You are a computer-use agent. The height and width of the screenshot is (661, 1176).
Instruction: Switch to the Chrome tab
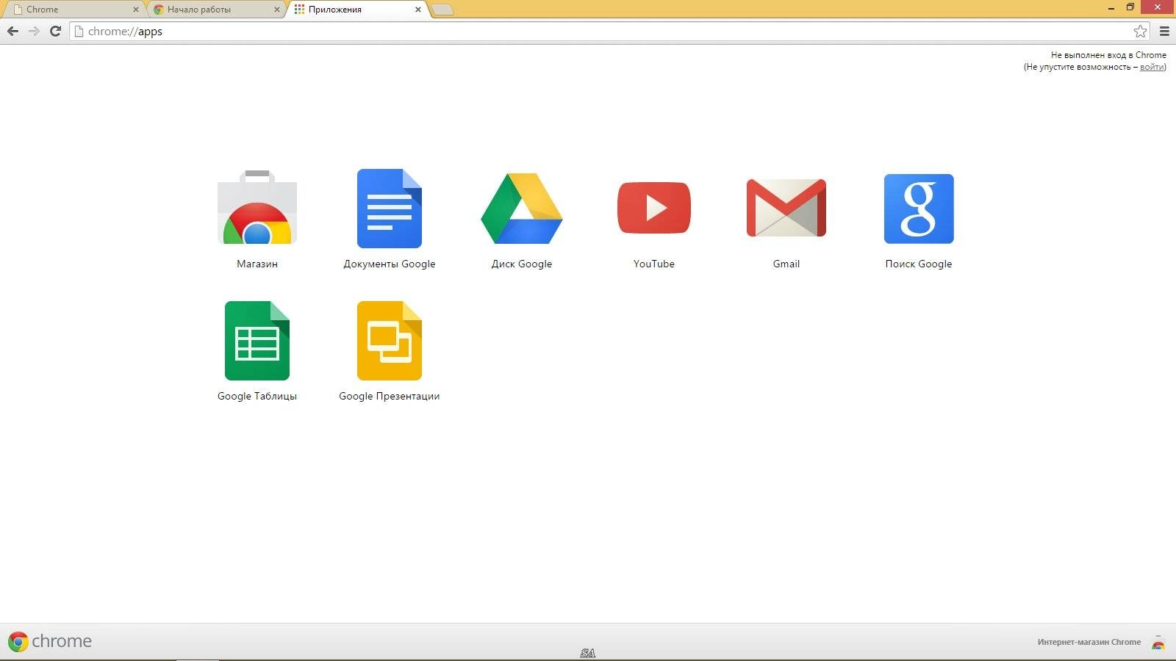[x=73, y=10]
